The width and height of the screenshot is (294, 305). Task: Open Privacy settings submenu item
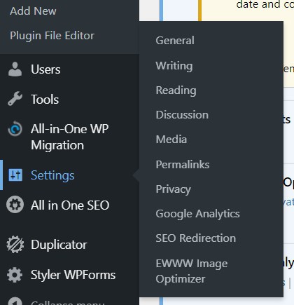(x=173, y=189)
